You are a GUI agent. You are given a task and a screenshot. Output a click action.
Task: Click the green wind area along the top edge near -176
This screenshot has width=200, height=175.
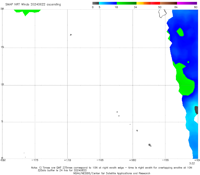coord(27,12)
